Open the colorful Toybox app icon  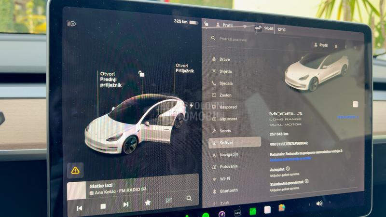click(x=282, y=208)
